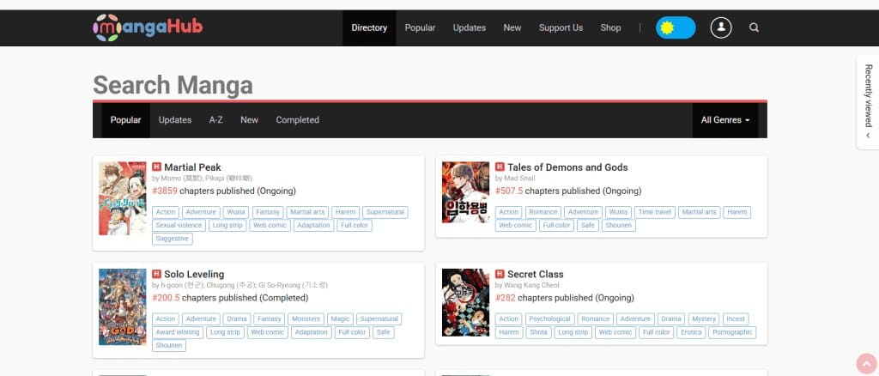Viewport: 879px width, 376px height.
Task: Expand the Recently viewed side panel
Action: 868,102
